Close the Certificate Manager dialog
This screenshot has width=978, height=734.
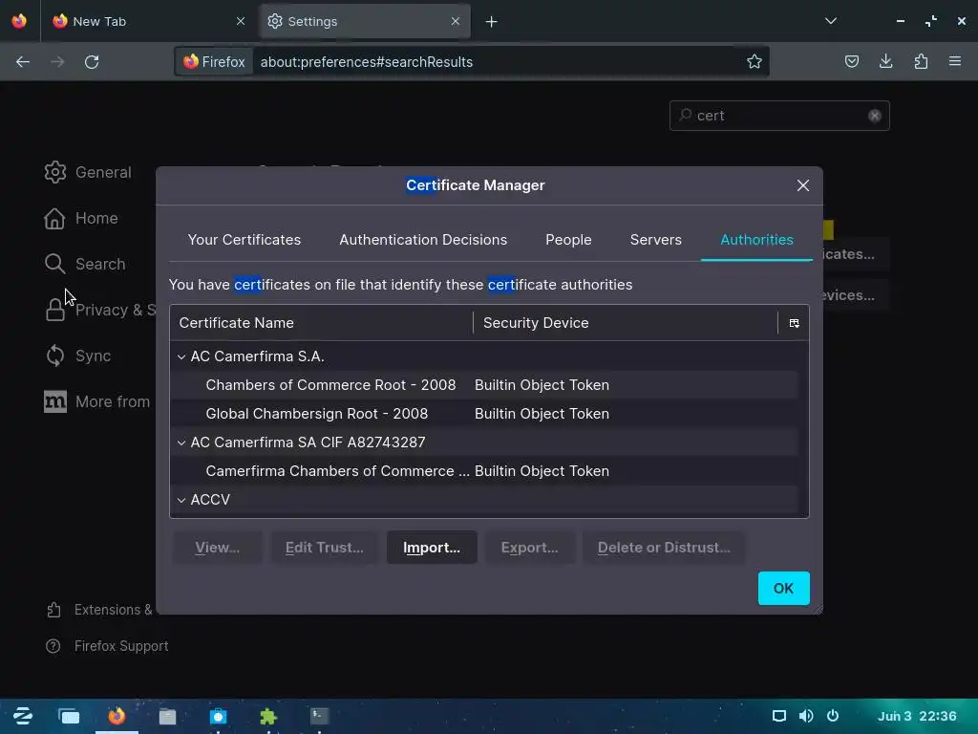(x=802, y=185)
